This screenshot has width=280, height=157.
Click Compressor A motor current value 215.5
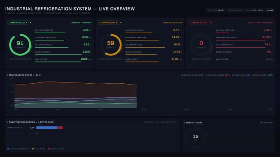(x=86, y=52)
